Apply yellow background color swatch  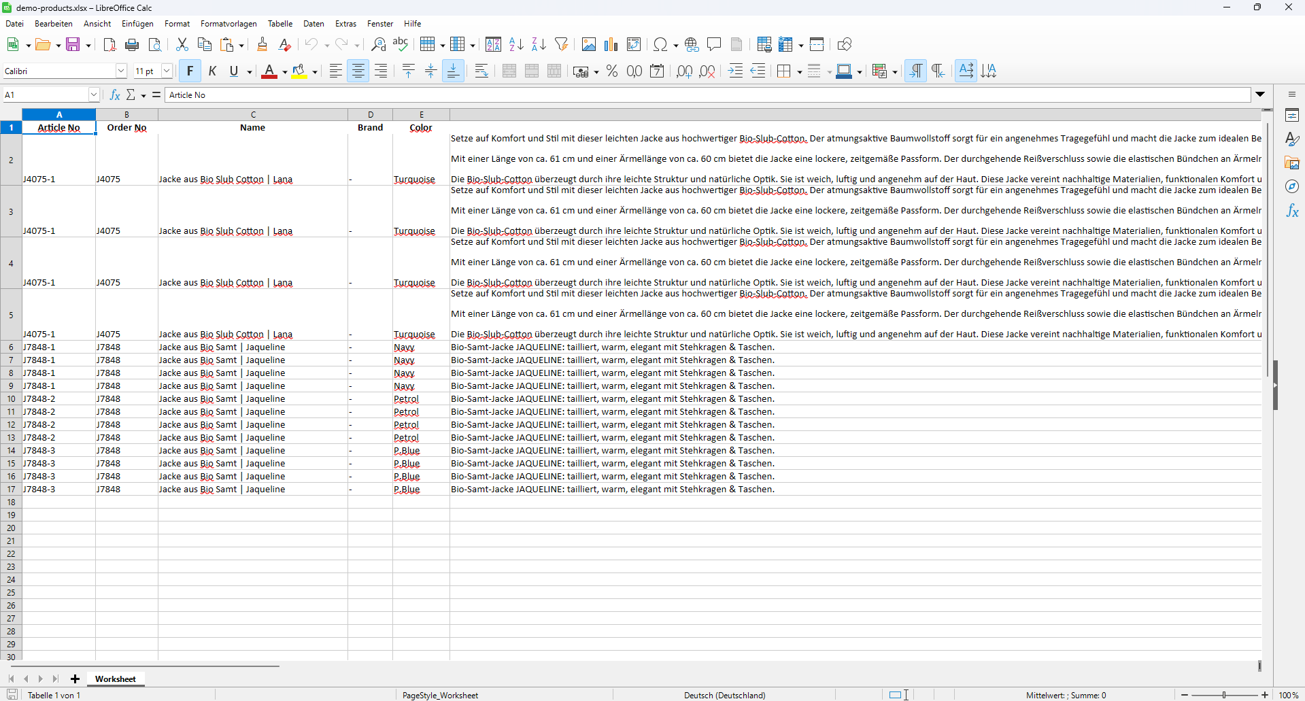coord(299,71)
